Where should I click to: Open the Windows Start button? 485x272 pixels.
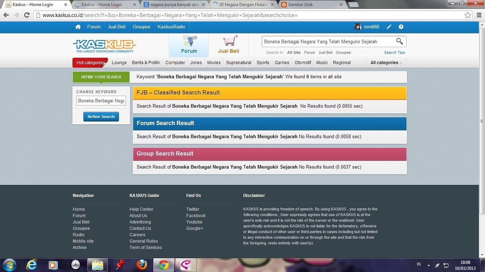point(9,265)
